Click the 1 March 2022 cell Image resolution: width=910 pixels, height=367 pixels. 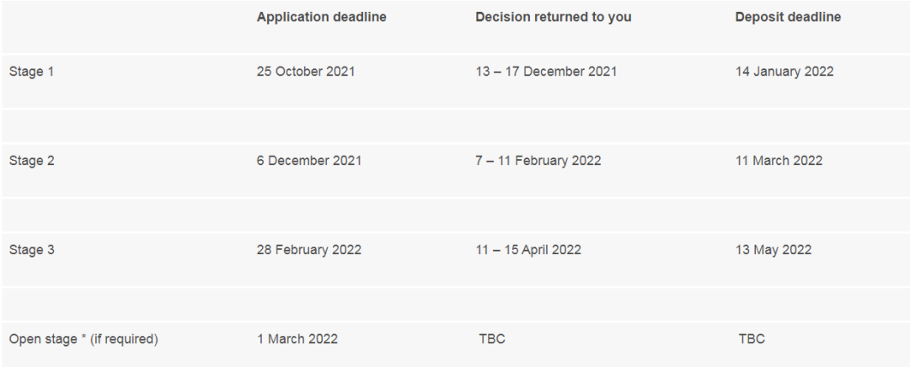(297, 338)
